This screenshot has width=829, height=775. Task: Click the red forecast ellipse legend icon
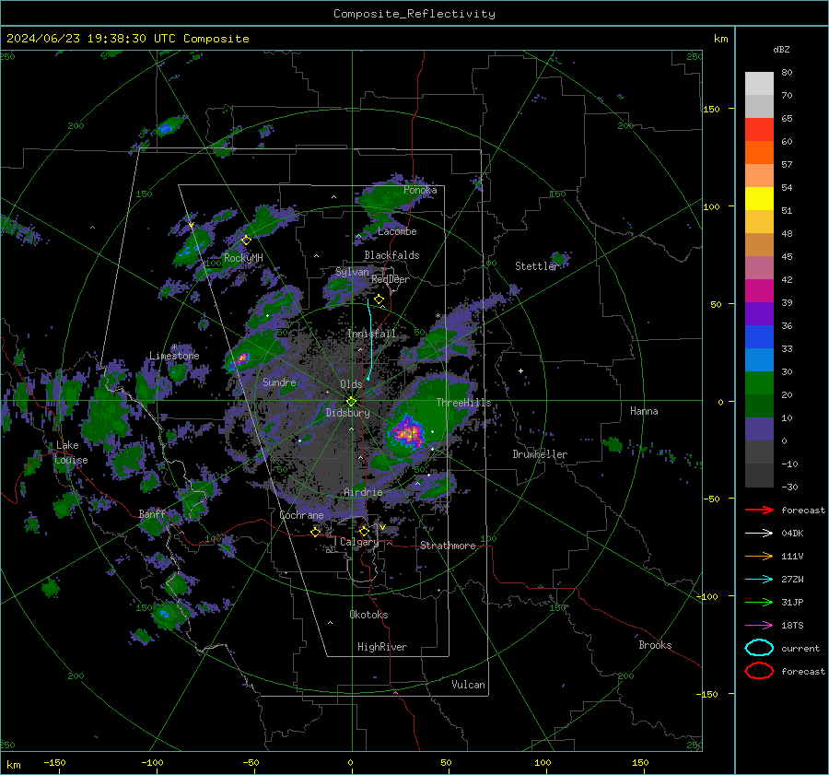tap(759, 671)
